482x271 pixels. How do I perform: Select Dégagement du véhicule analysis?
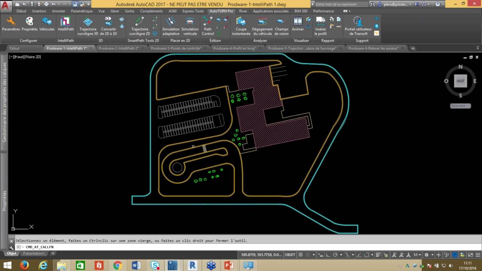(x=262, y=26)
